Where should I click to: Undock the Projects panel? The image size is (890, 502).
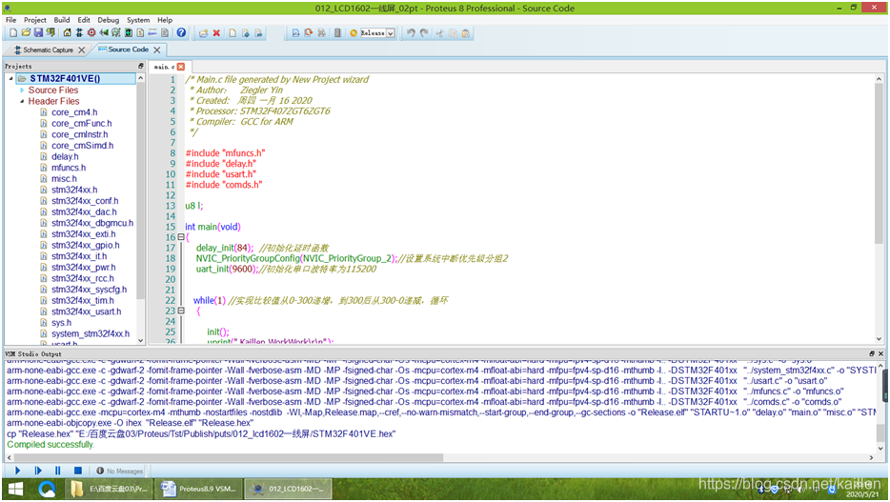tap(141, 67)
